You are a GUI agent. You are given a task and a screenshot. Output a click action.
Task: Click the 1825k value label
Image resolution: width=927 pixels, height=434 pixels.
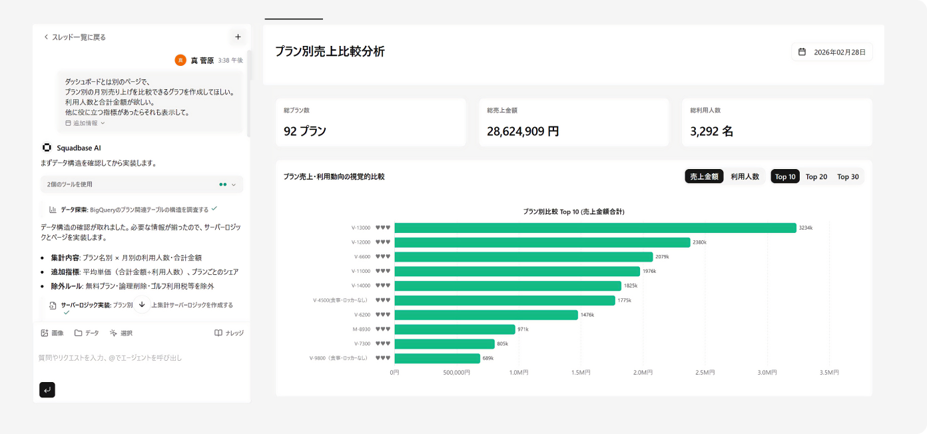tap(631, 286)
